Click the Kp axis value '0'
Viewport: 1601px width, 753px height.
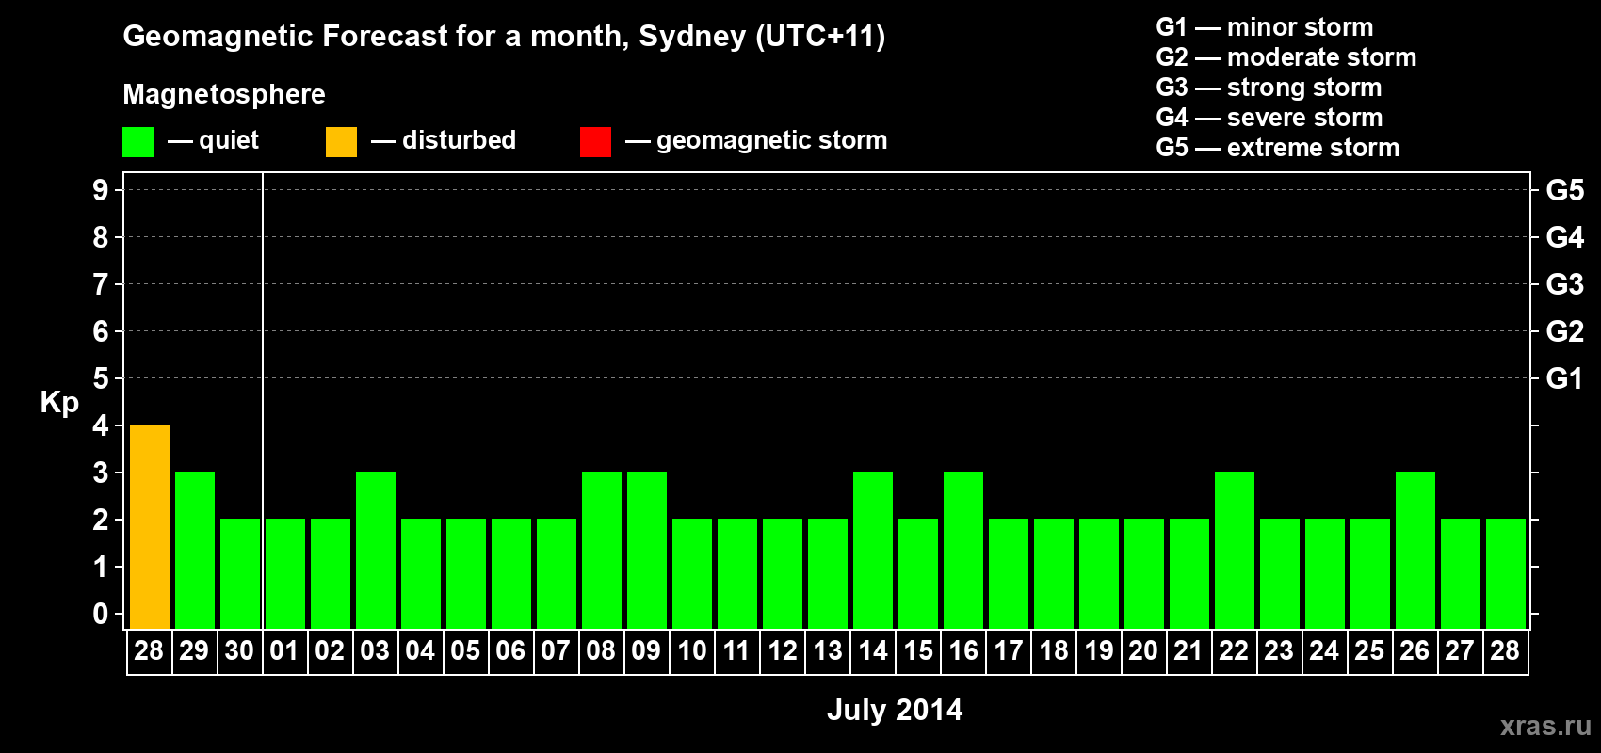click(x=101, y=614)
